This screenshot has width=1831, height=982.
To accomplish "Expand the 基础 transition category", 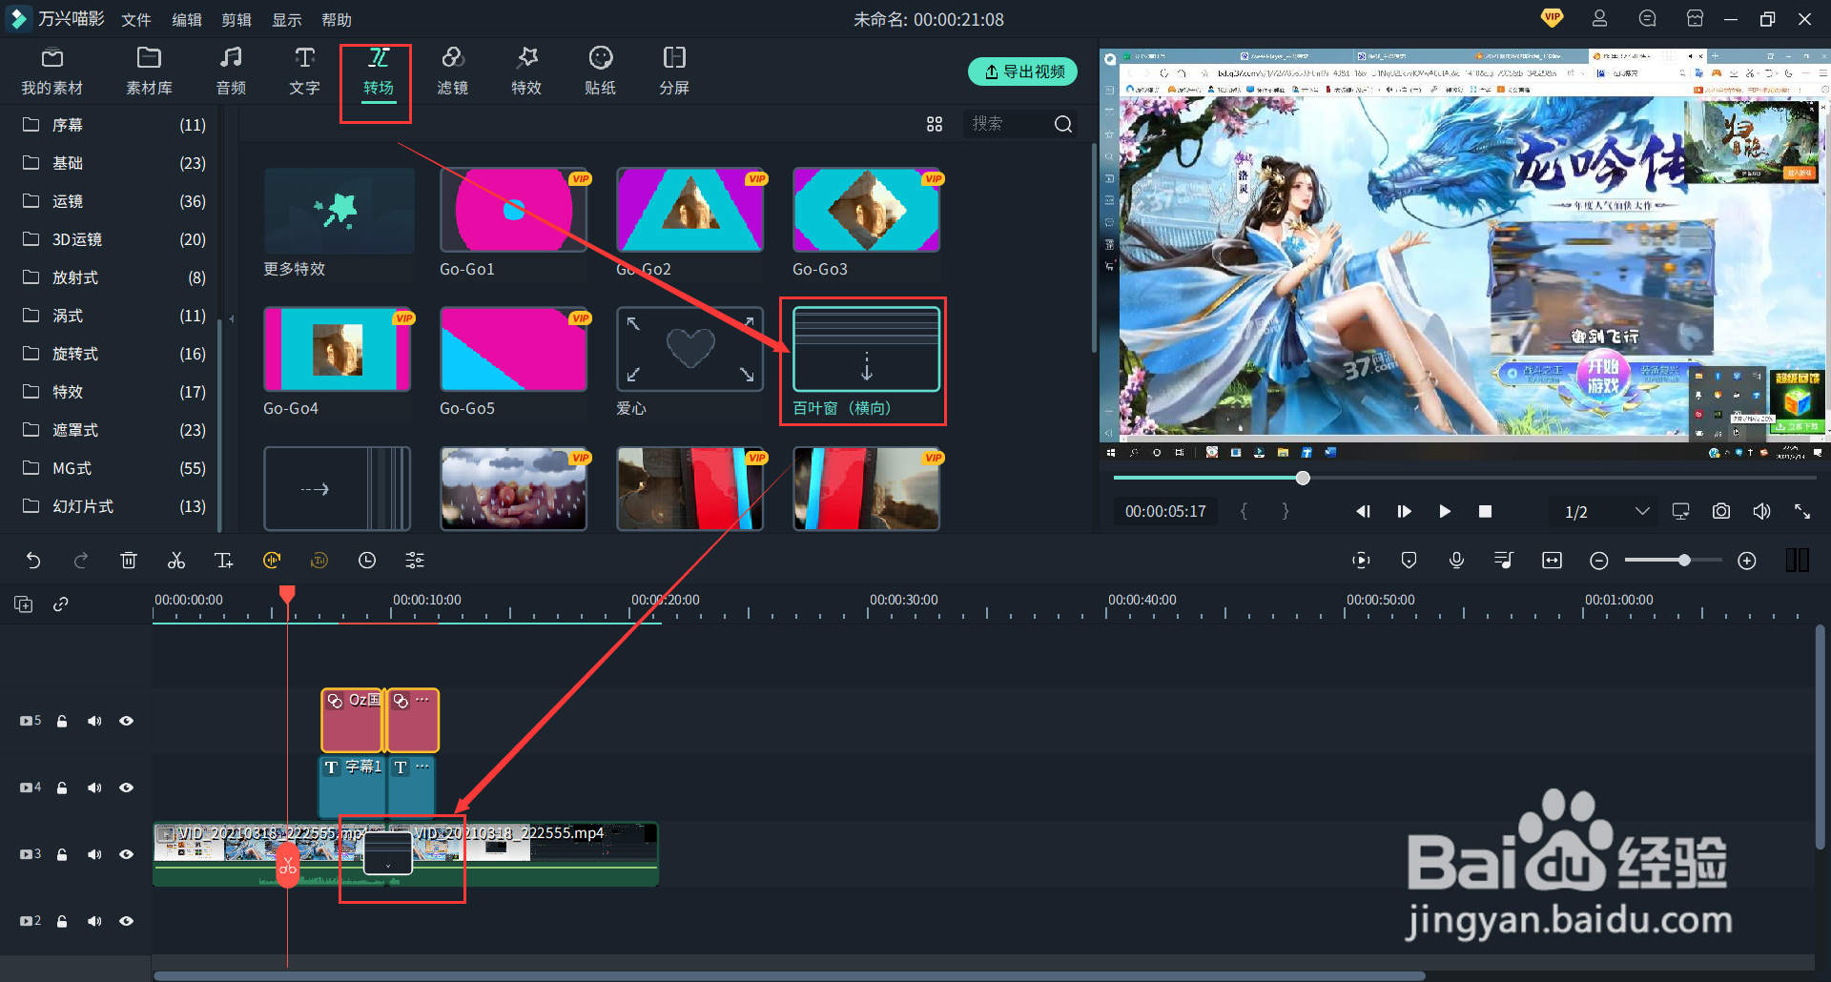I will click(x=114, y=163).
